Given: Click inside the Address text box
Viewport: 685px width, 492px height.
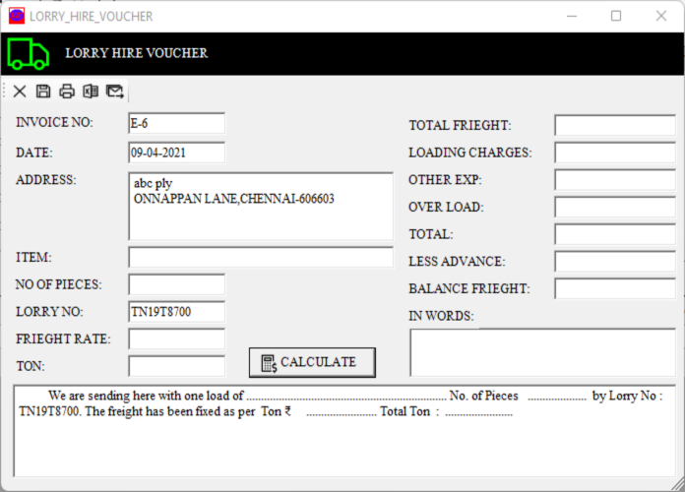Looking at the screenshot, I should pyautogui.click(x=260, y=207).
